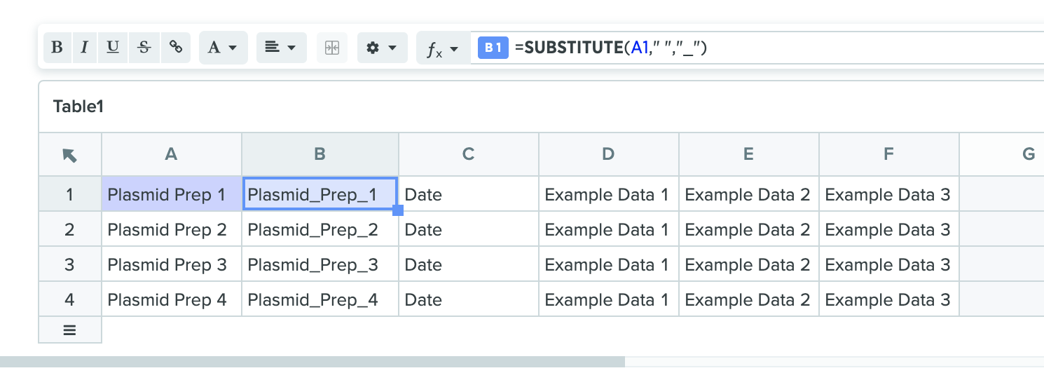Image resolution: width=1044 pixels, height=380 pixels.
Task: Select row 4 header
Action: [x=70, y=299]
